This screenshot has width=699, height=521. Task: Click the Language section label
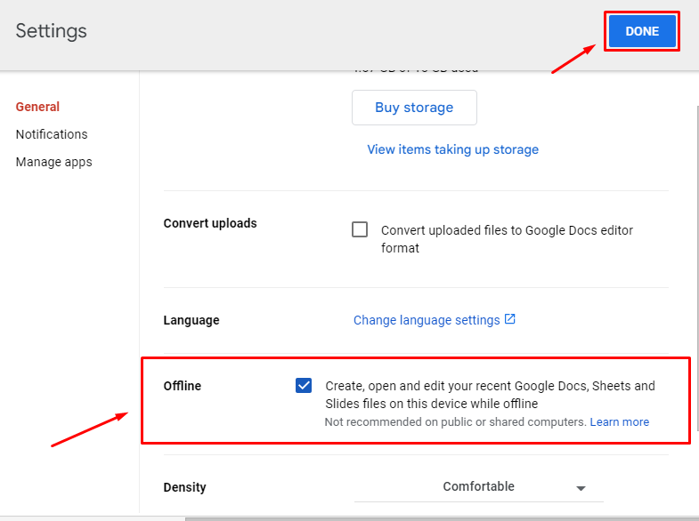pyautogui.click(x=191, y=320)
